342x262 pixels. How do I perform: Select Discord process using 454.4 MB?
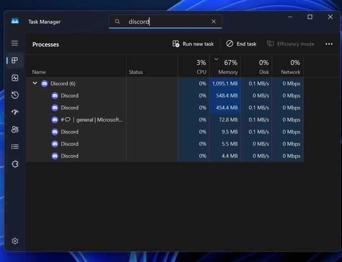tap(165, 108)
